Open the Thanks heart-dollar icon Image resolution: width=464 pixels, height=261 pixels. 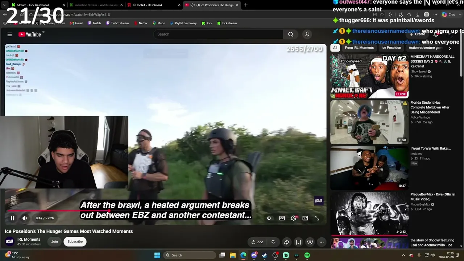[310, 242]
